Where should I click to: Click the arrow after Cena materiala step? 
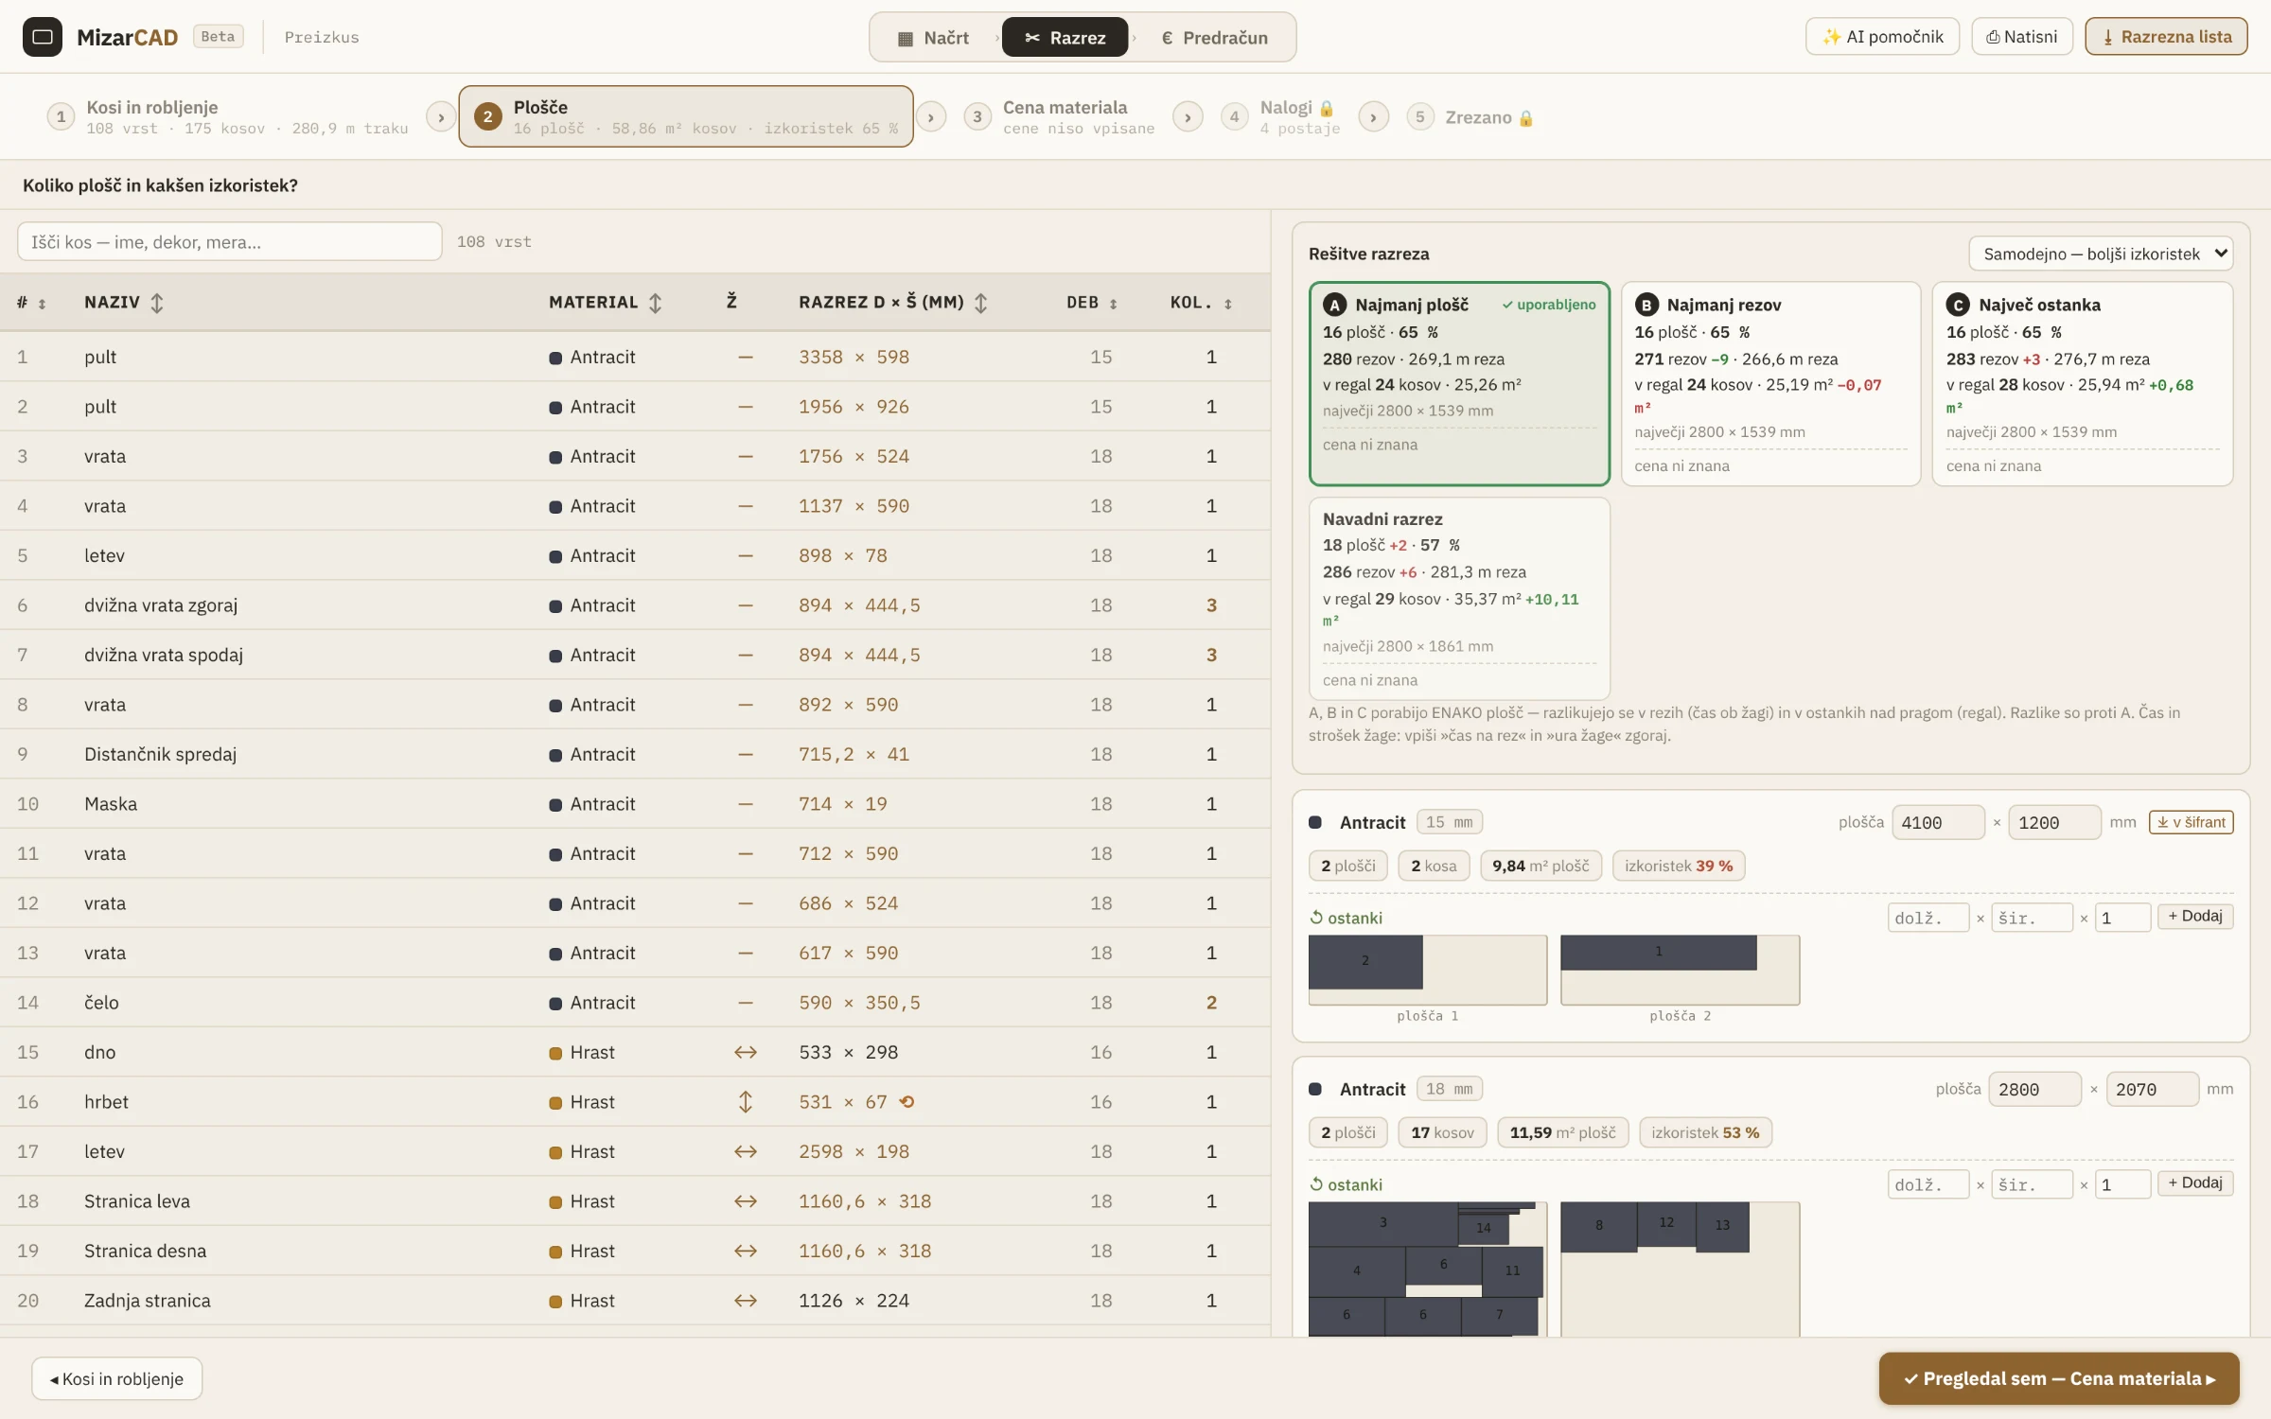click(x=1188, y=117)
